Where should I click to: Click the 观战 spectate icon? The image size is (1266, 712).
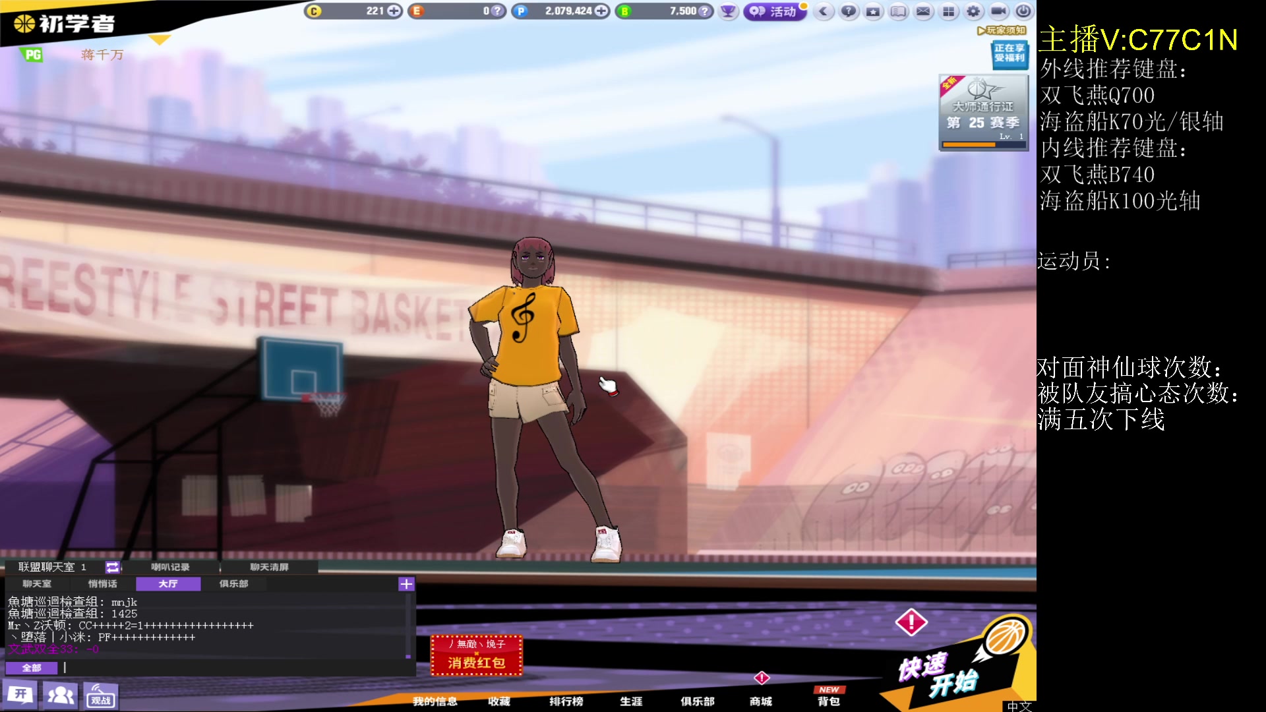pyautogui.click(x=101, y=696)
